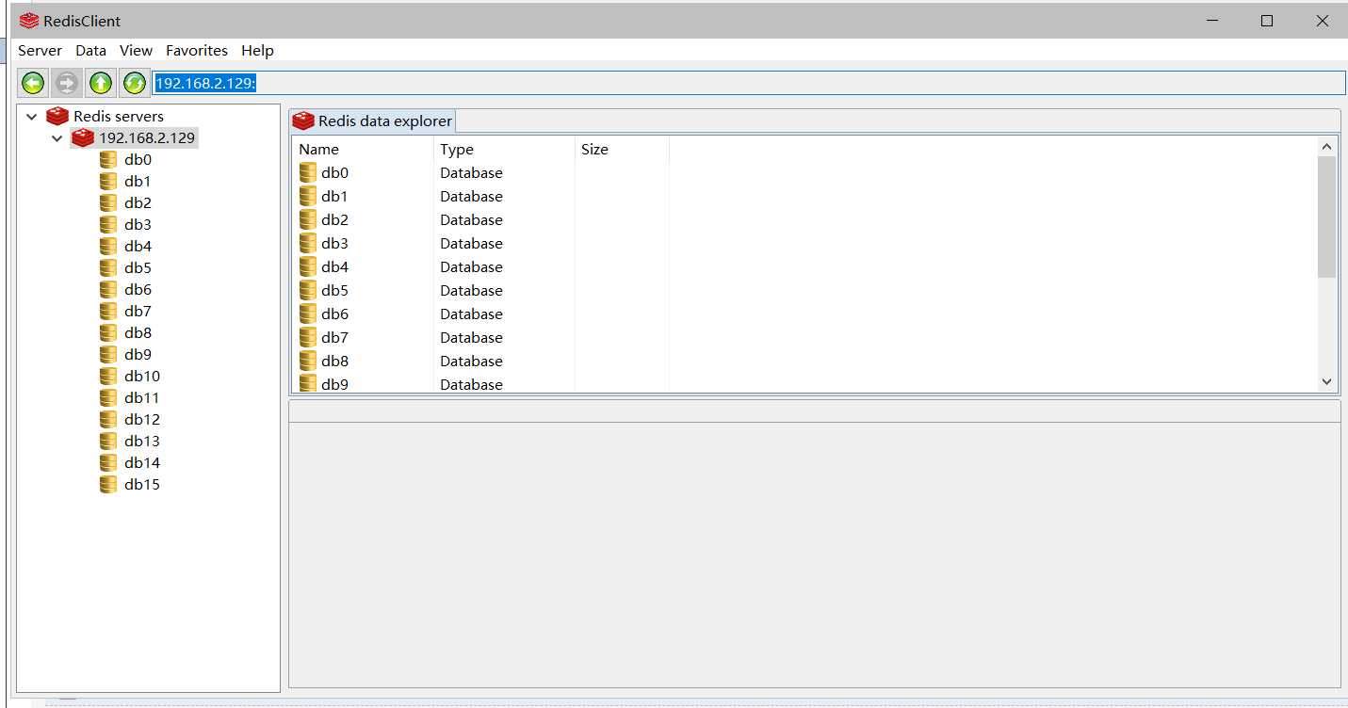Select the Redis data explorer tab
The width and height of the screenshot is (1348, 708).
[x=373, y=121]
